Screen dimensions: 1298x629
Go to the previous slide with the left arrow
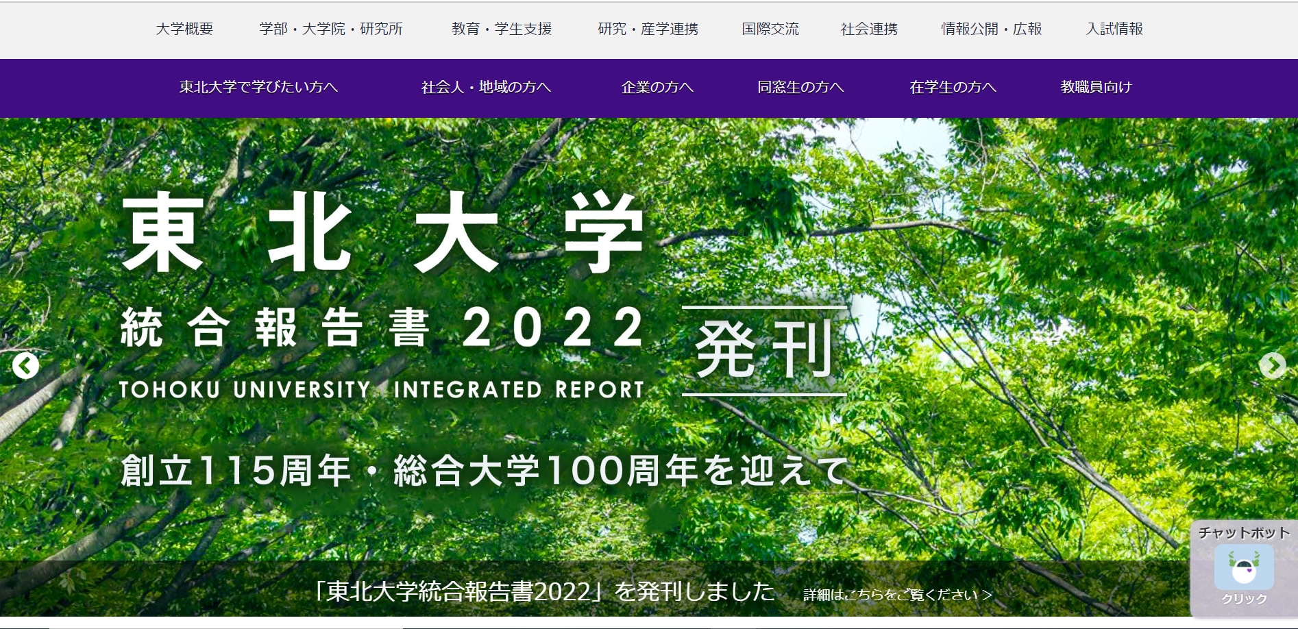coord(26,365)
